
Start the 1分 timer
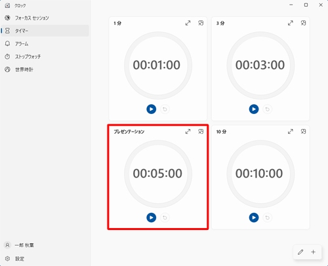[x=151, y=109]
